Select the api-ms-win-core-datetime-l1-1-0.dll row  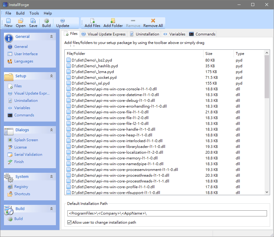(x=164, y=95)
